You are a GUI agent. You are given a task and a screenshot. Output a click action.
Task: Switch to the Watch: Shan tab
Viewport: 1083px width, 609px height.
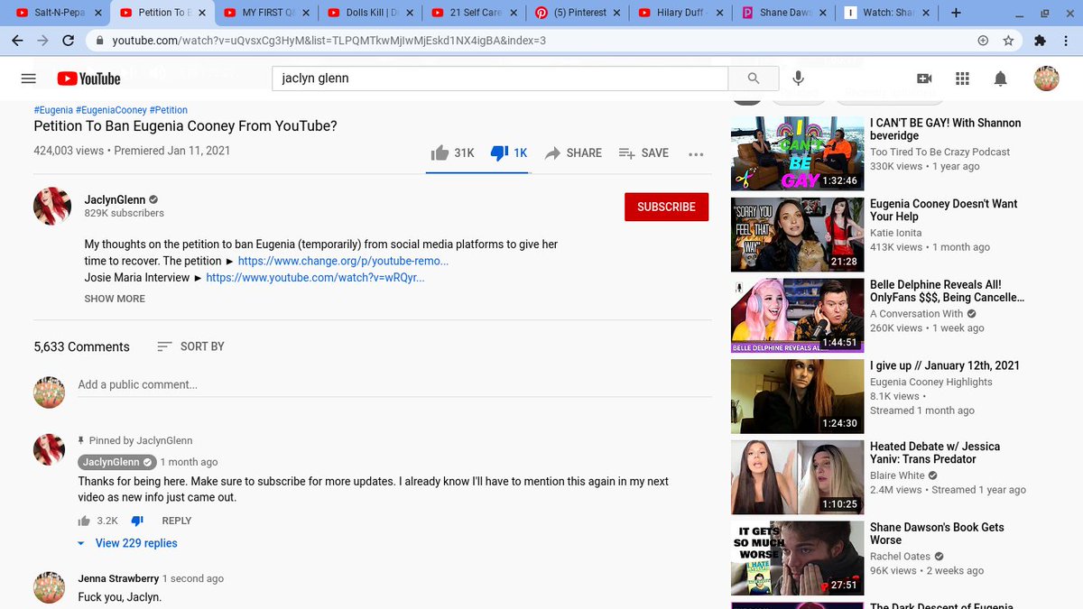pyautogui.click(x=889, y=13)
